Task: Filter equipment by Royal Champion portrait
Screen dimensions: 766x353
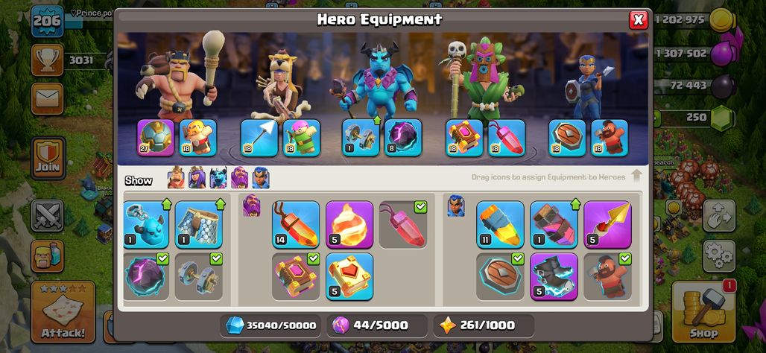Action: point(261,177)
